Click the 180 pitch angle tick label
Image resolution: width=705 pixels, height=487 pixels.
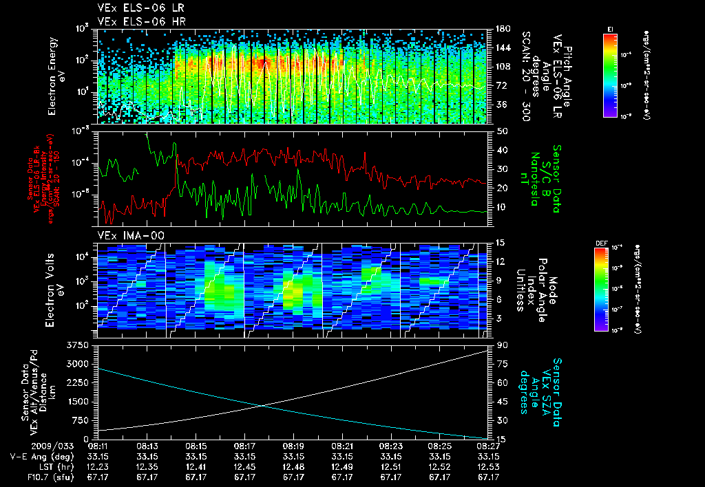(x=503, y=29)
